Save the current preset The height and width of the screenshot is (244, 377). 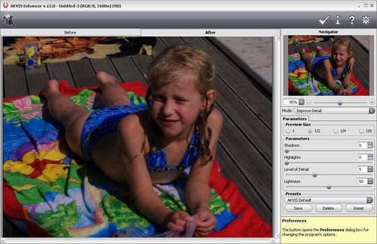298,208
